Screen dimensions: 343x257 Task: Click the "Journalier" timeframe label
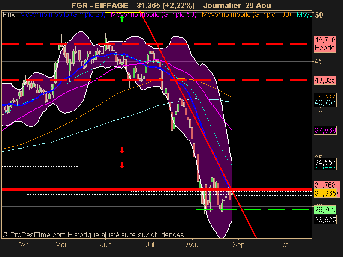(222, 5)
